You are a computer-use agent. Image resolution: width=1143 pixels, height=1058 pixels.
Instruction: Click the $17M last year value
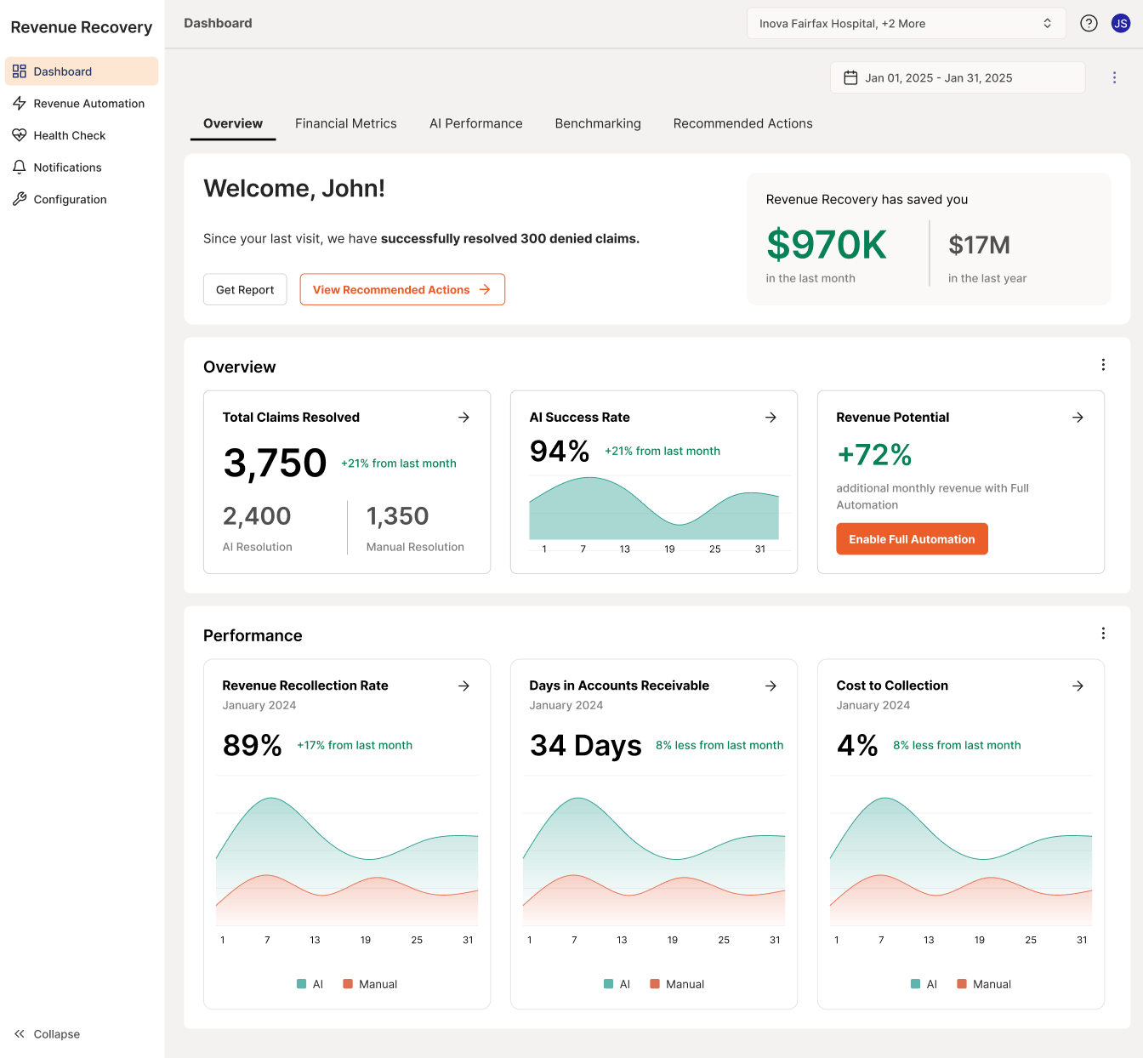click(980, 245)
